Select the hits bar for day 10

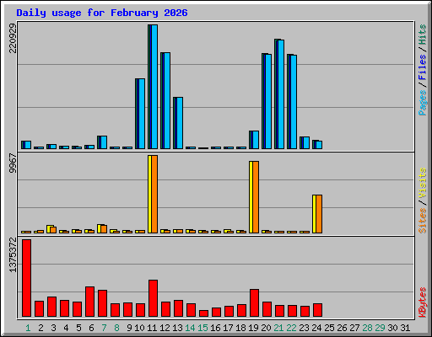(140, 114)
